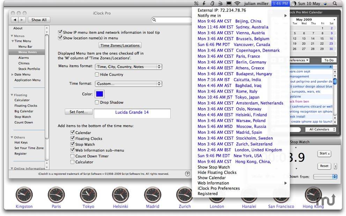Select Hot Keys in the sidebar
The height and width of the screenshot is (216, 346).
(21, 142)
